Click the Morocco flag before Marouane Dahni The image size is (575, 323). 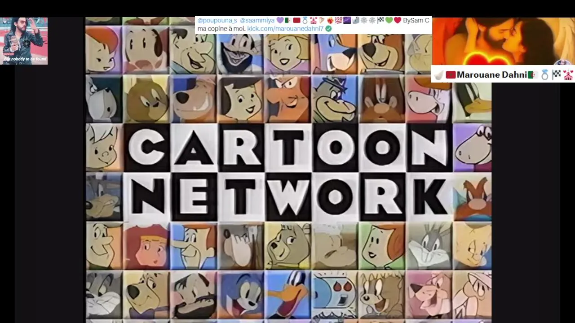tap(451, 74)
